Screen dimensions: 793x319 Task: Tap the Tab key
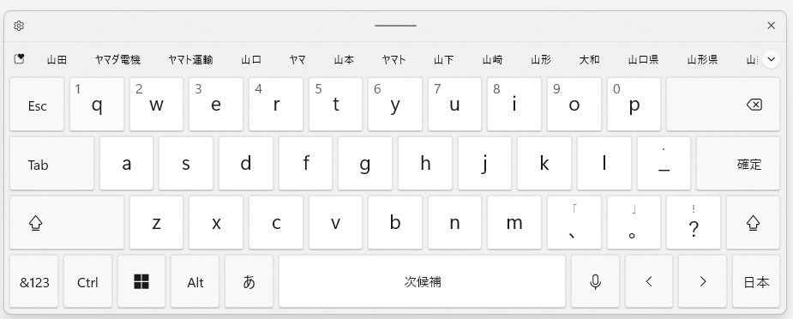(51, 163)
